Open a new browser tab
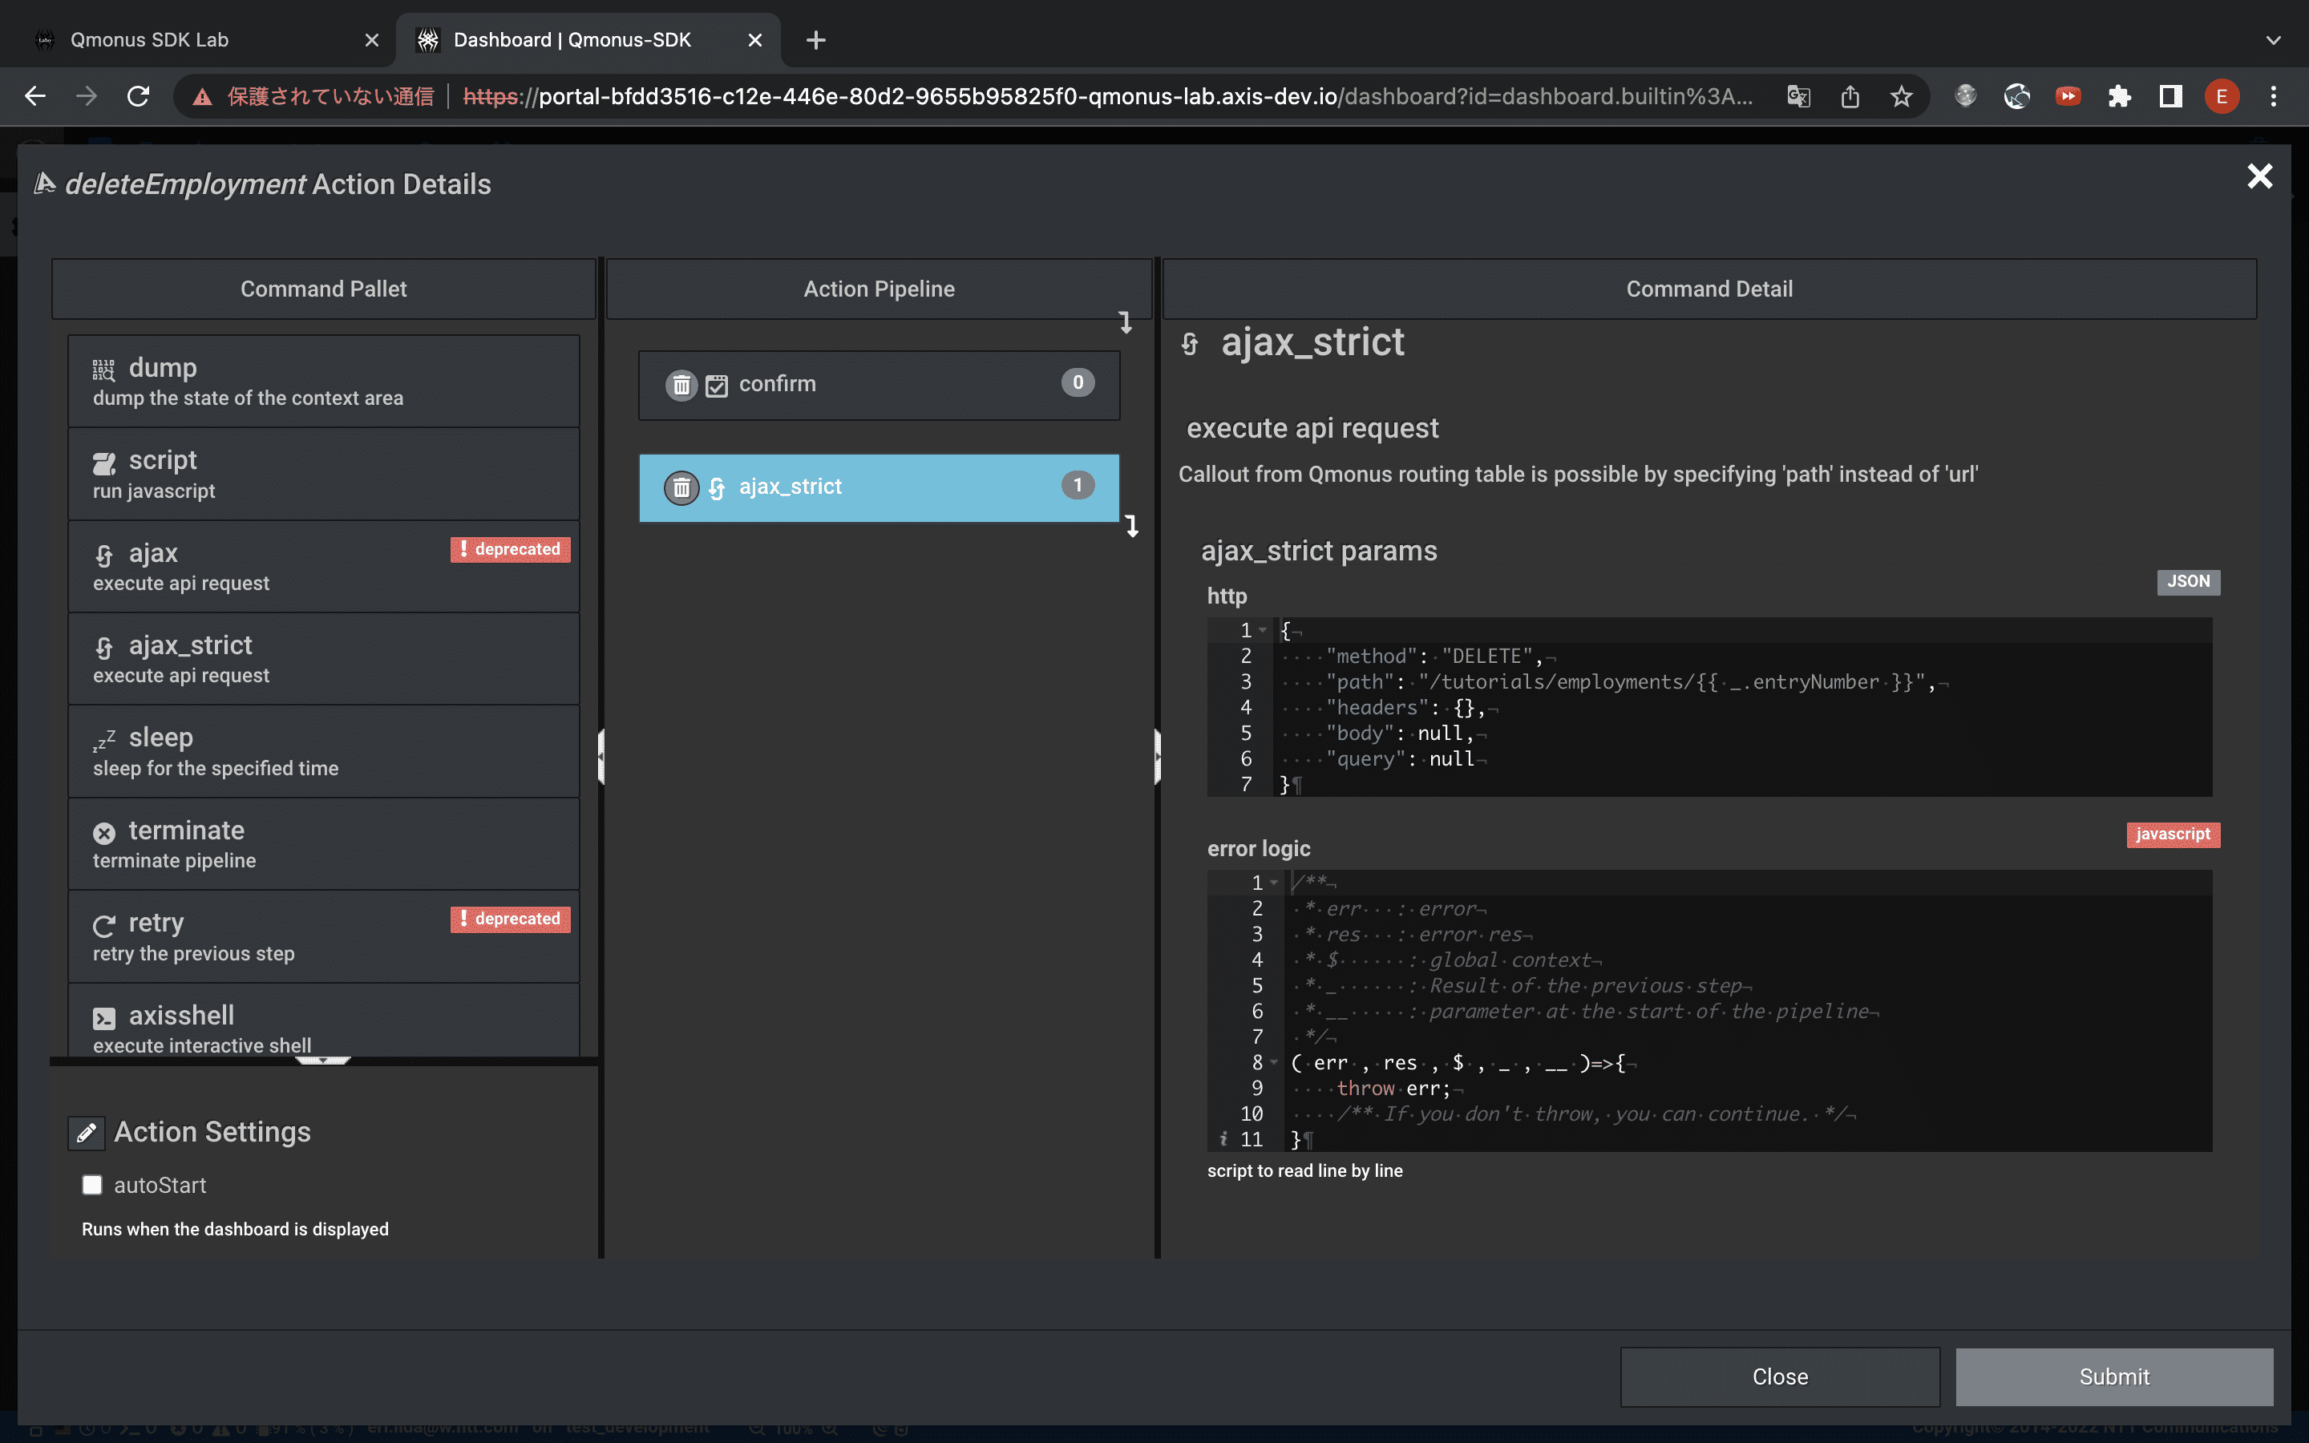 click(x=816, y=40)
